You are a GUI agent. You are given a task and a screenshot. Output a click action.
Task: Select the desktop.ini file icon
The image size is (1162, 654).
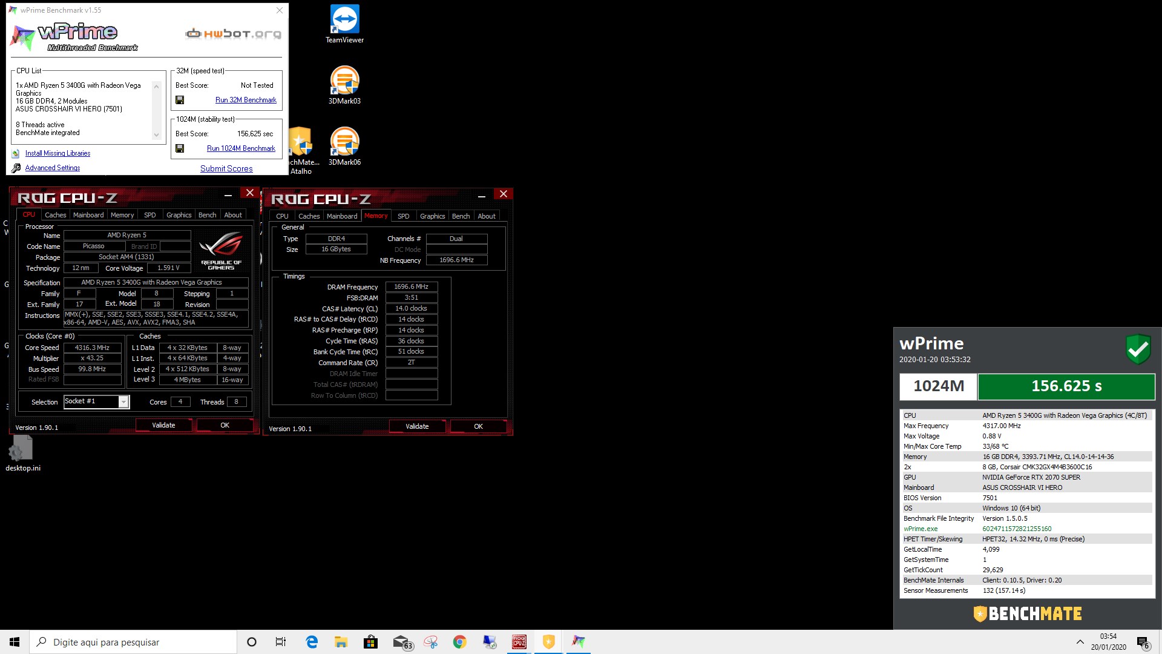(x=22, y=454)
